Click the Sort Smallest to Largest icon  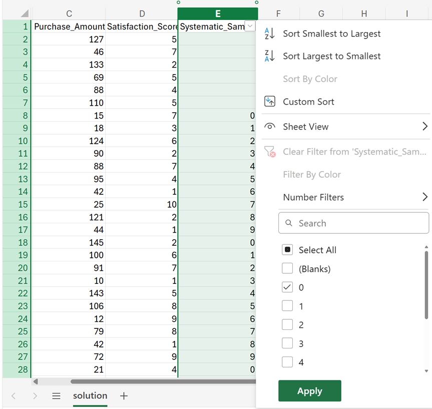coord(269,34)
